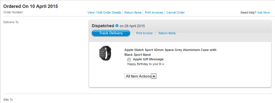
Task: Click the blue arrow icon beside Dispatched
Action: (117, 26)
